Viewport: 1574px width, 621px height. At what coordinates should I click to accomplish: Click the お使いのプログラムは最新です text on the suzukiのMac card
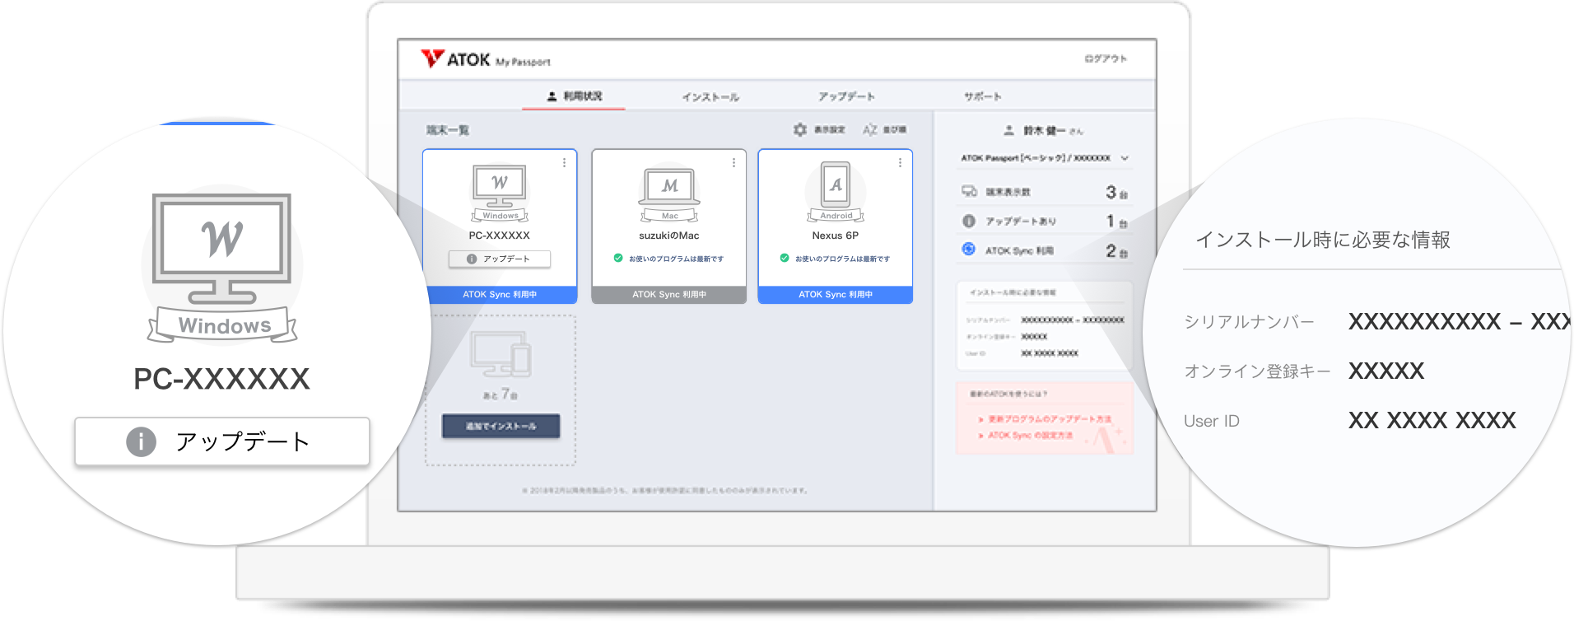click(x=676, y=259)
